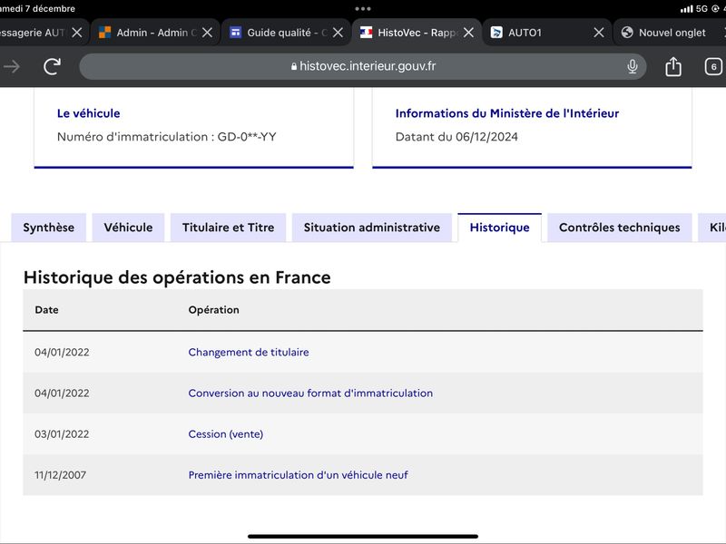This screenshot has width=726, height=544.
Task: Click the HistoVec French flag favicon
Action: [367, 33]
